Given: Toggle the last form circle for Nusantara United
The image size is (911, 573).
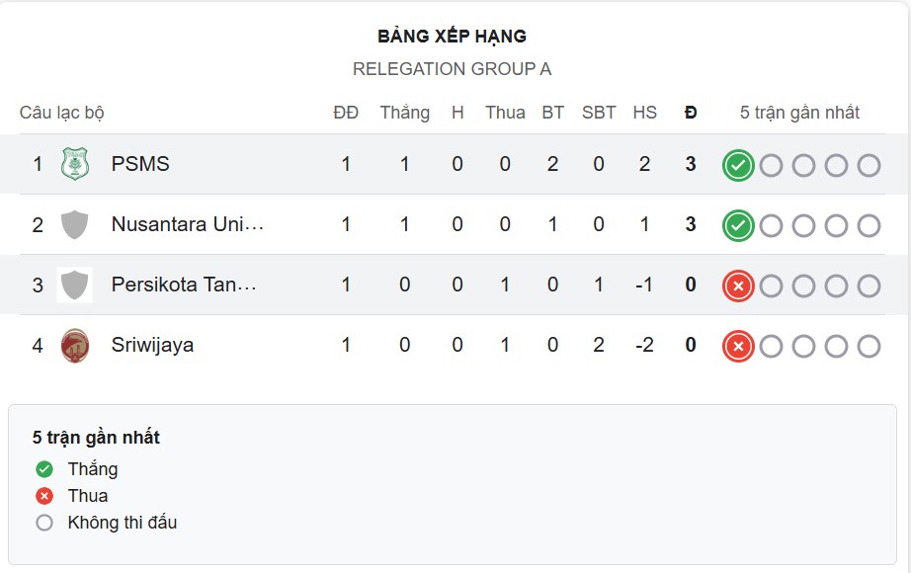Looking at the screenshot, I should pos(871,224).
